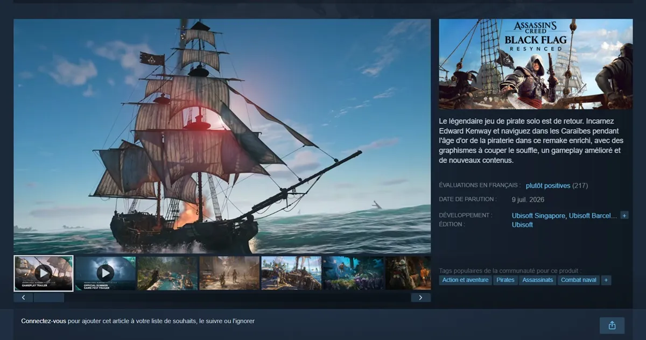646x340 pixels.
Task: Click the thumbnail strip scrollbar handle
Action: click(x=49, y=297)
